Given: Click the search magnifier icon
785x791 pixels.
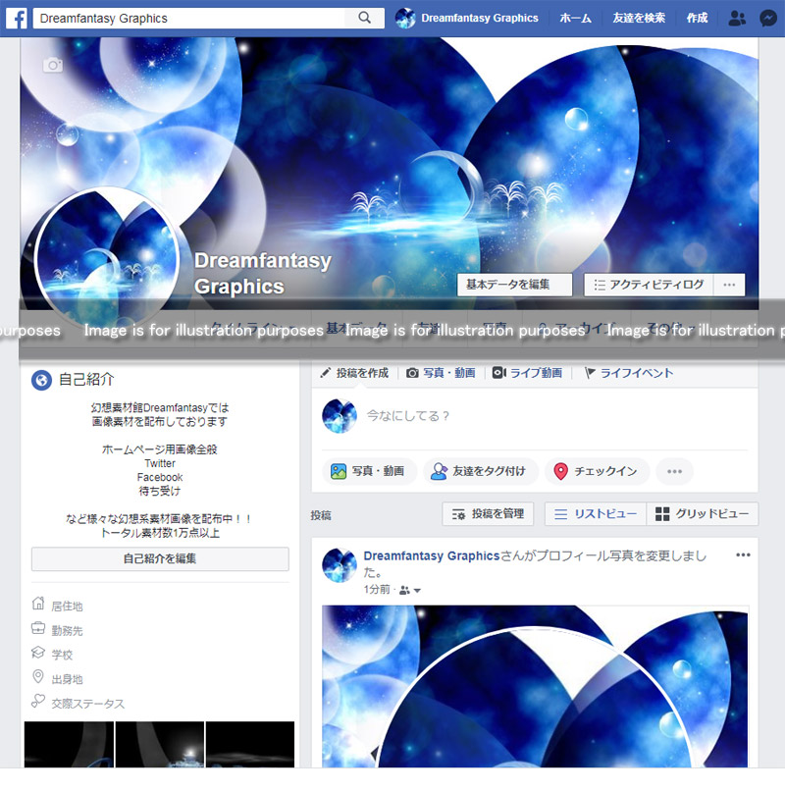Looking at the screenshot, I should pos(365,18).
